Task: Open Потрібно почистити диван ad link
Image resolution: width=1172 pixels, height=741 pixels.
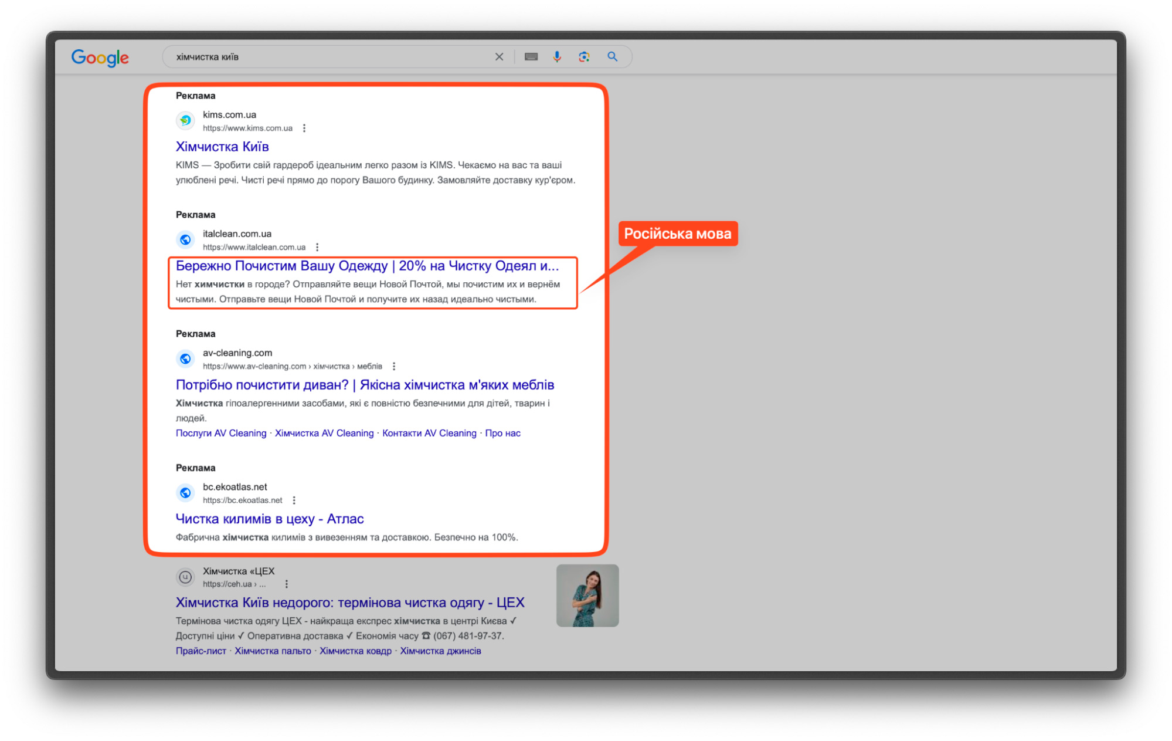Action: pyautogui.click(x=365, y=385)
